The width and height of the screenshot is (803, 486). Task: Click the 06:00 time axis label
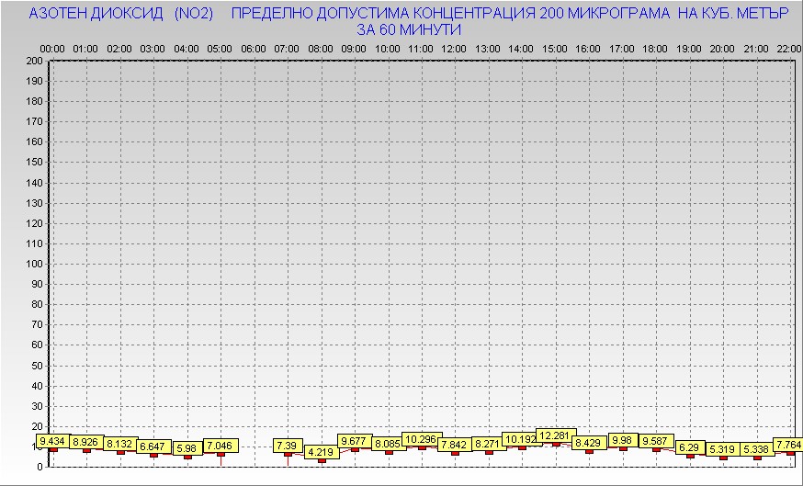pyautogui.click(x=254, y=48)
